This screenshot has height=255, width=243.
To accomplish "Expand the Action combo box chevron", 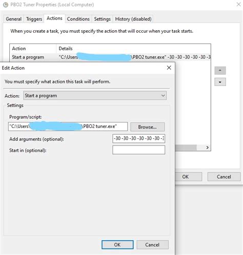I will click(x=163, y=96).
